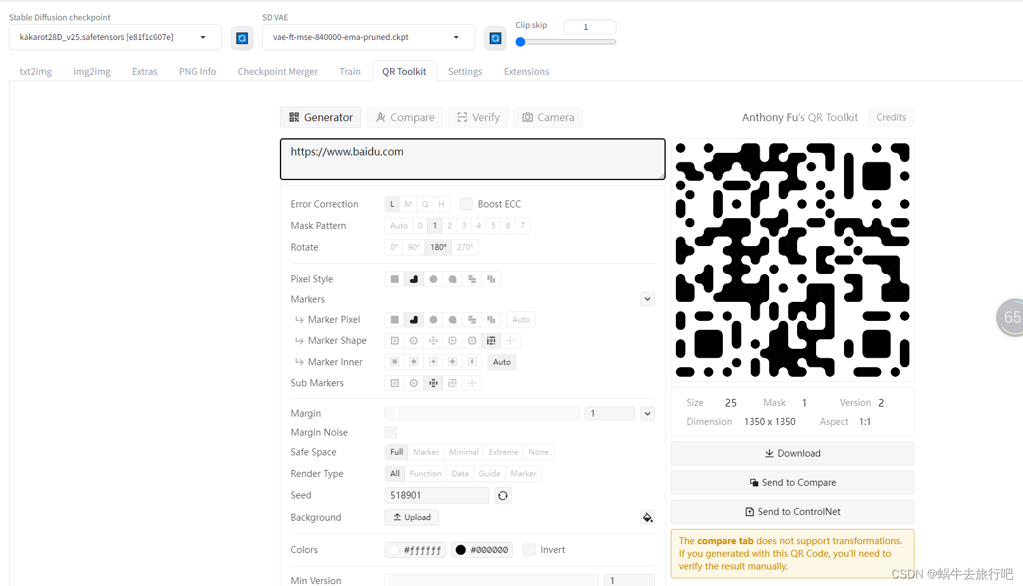Click the Clip skip slider

[x=566, y=42]
